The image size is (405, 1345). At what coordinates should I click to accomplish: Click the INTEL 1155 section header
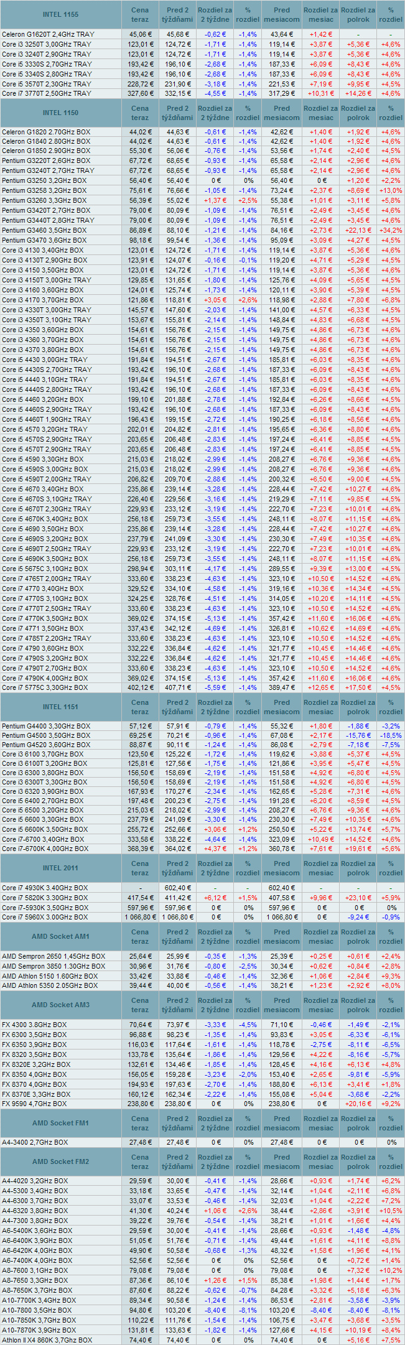[x=61, y=14]
